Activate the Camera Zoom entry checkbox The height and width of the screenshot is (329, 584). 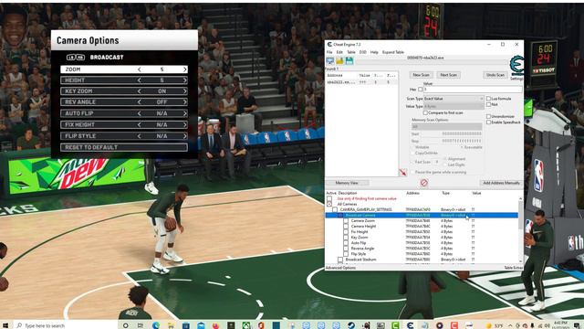point(346,221)
